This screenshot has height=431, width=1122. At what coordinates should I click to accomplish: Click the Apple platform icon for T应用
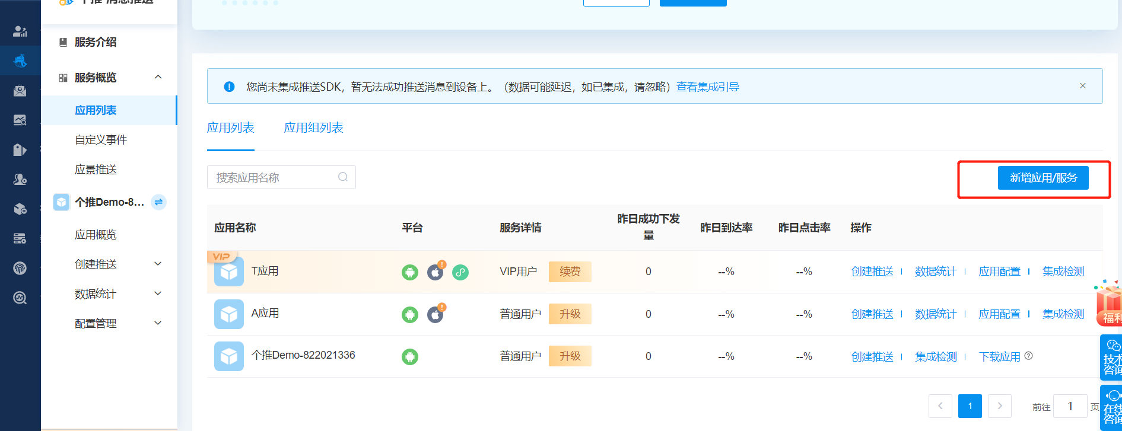pos(436,272)
